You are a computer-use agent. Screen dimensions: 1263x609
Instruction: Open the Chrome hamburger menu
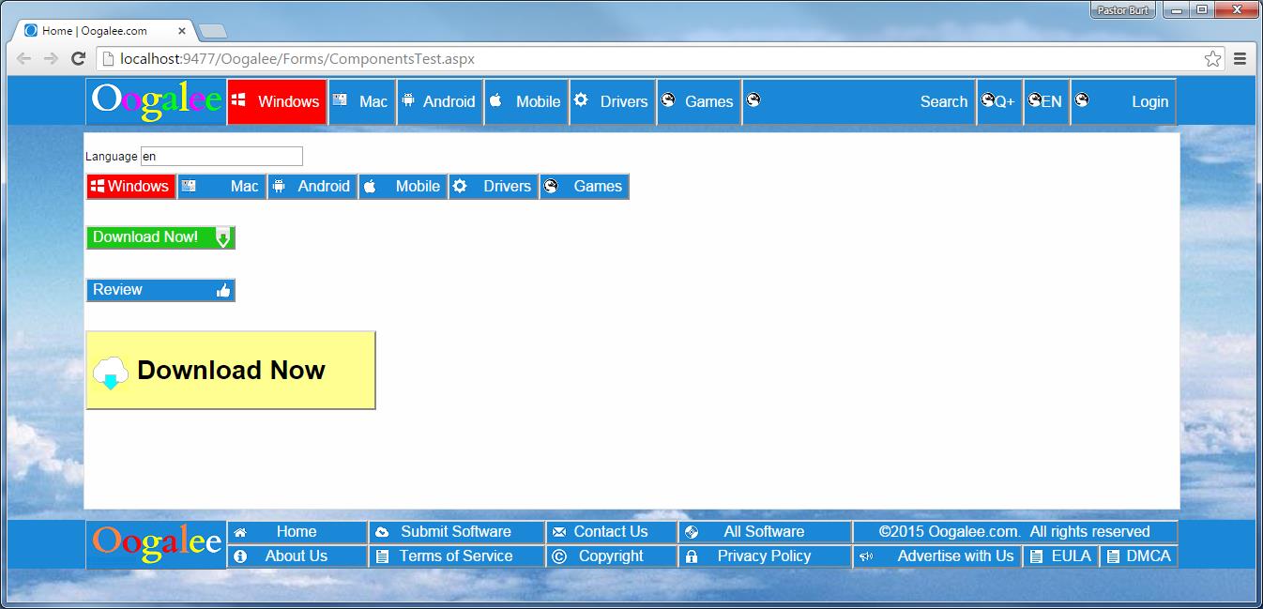(1240, 58)
